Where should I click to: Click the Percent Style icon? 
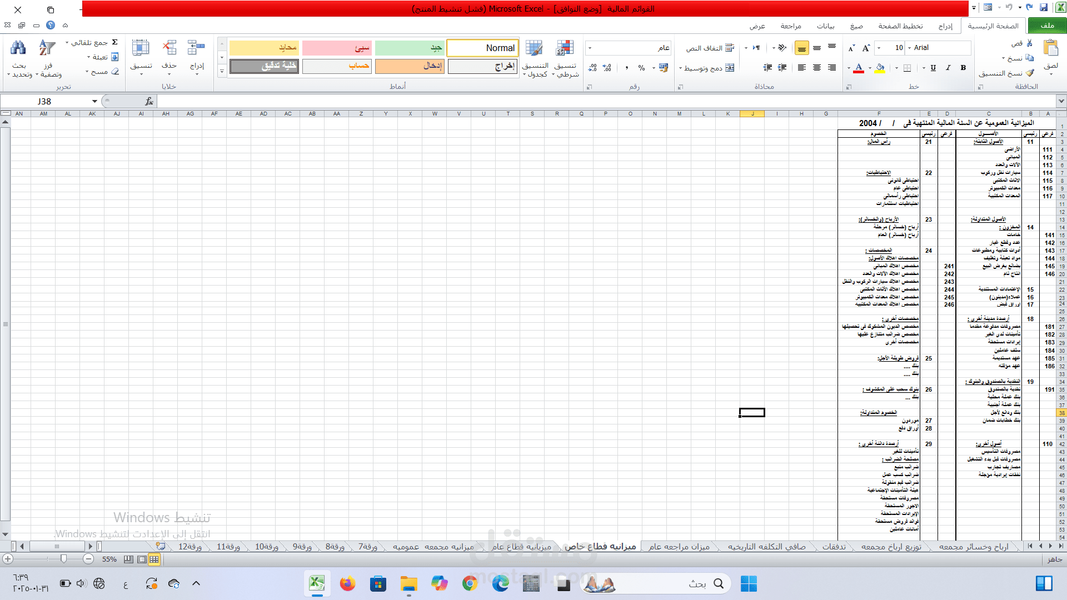641,68
